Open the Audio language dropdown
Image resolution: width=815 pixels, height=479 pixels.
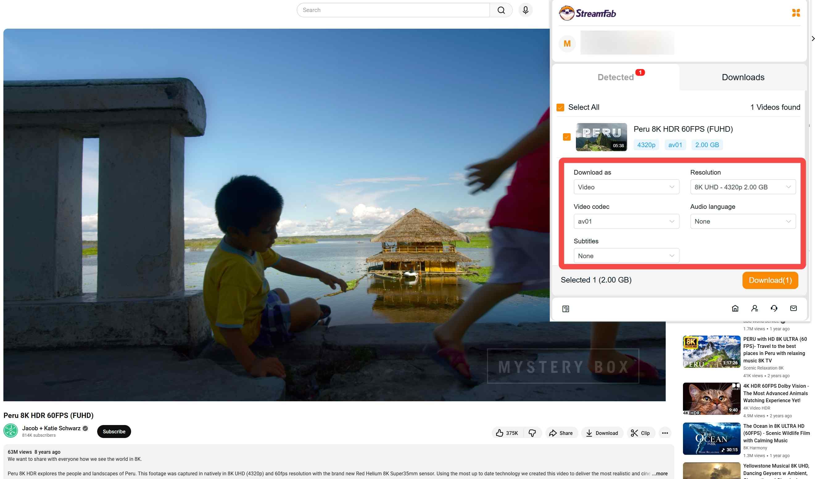tap(743, 221)
